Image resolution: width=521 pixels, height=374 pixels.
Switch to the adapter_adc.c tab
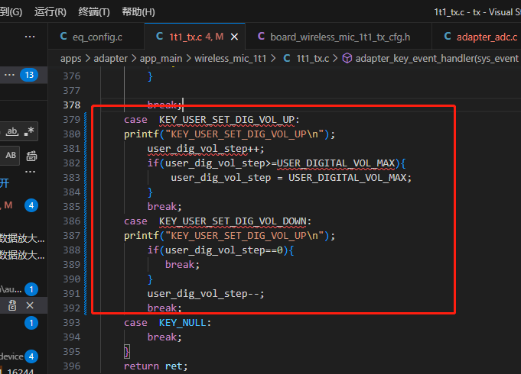477,37
